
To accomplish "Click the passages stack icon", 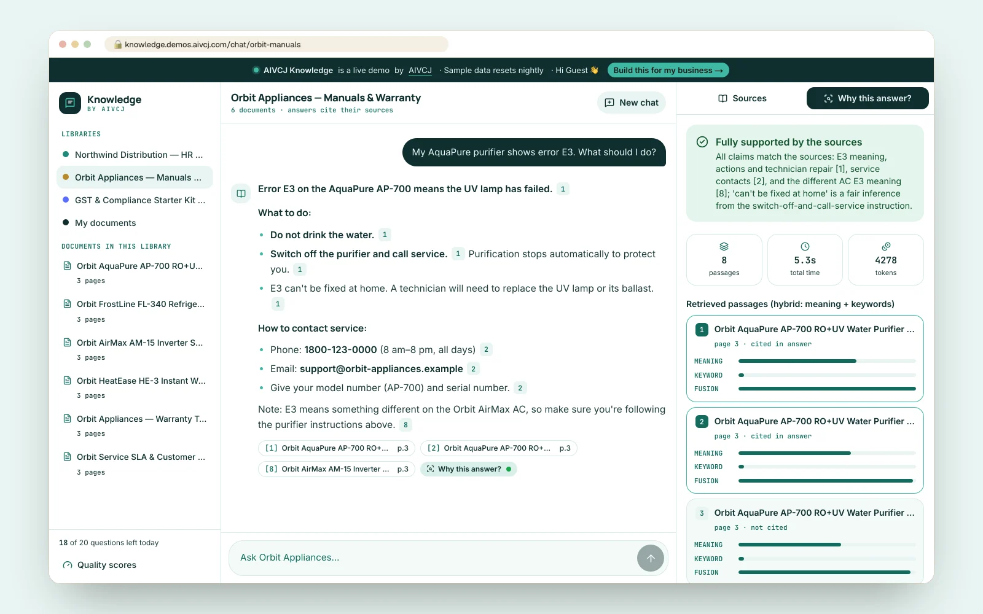I will coord(724,246).
